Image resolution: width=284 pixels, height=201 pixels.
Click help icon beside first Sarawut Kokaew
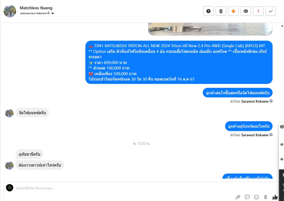[x=271, y=101]
